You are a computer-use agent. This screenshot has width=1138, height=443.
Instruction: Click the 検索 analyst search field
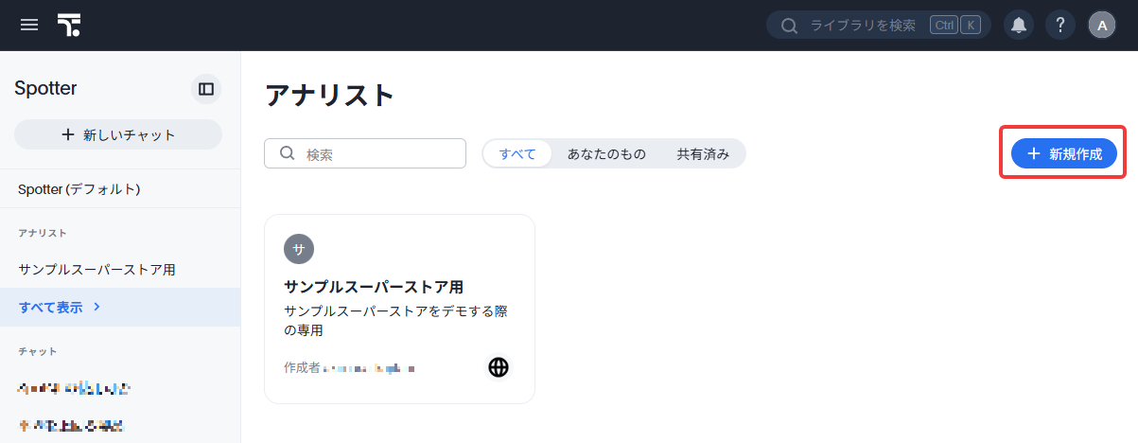pos(365,153)
